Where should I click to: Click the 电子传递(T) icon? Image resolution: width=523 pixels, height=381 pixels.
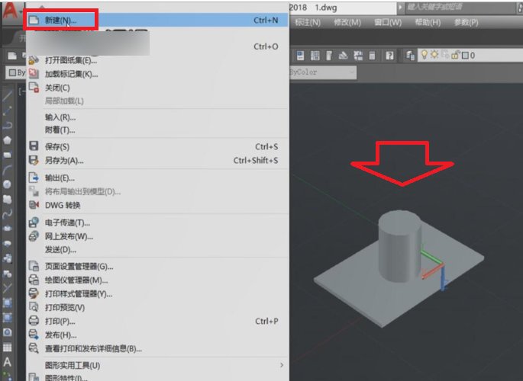click(x=33, y=223)
